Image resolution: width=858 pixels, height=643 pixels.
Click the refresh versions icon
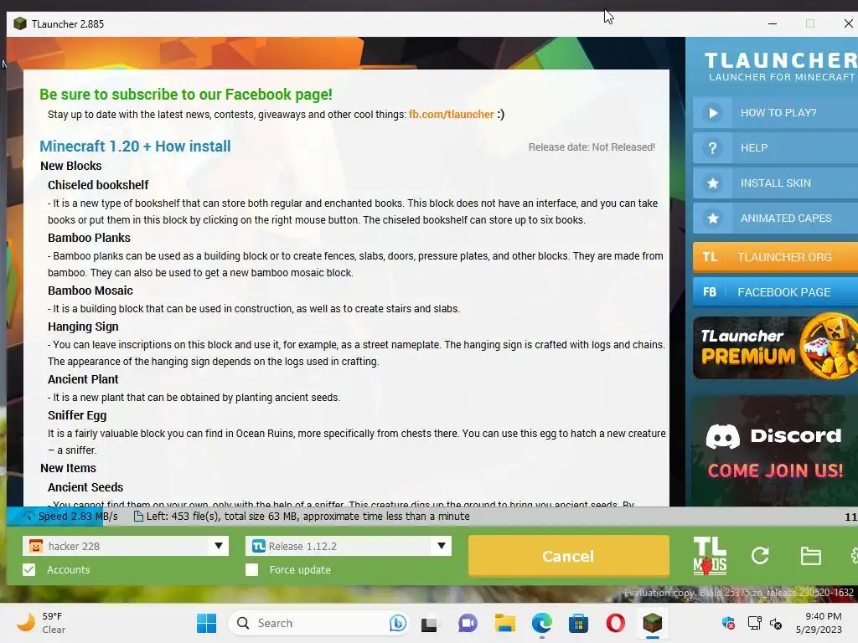click(760, 556)
